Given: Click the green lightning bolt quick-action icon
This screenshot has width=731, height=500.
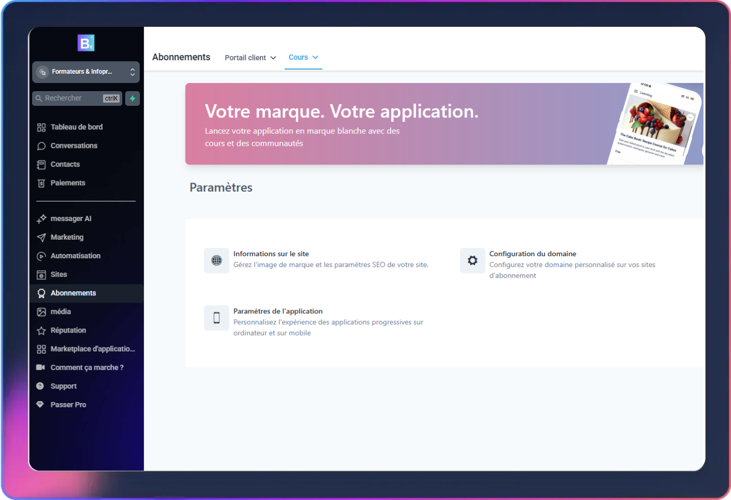Looking at the screenshot, I should tap(132, 98).
